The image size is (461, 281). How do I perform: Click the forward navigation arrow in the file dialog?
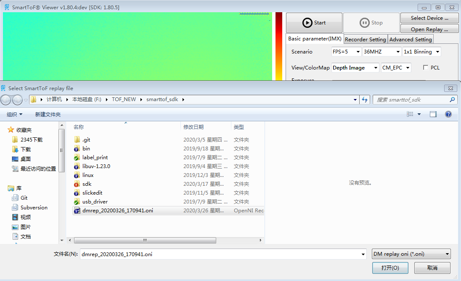click(17, 100)
